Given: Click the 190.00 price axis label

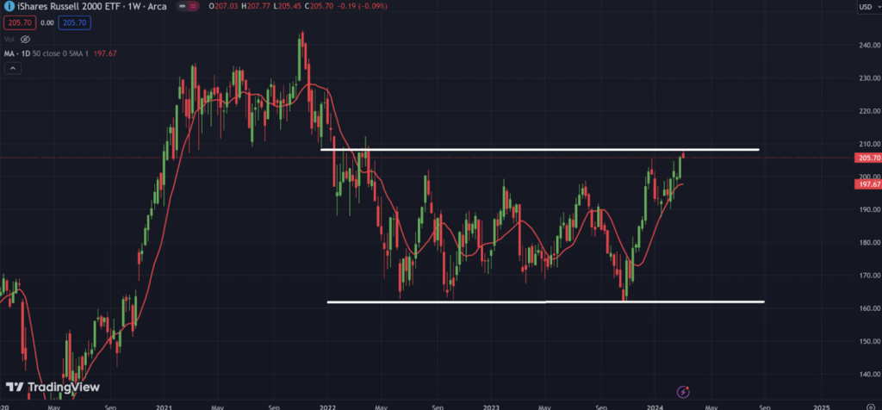Looking at the screenshot, I should [868, 210].
